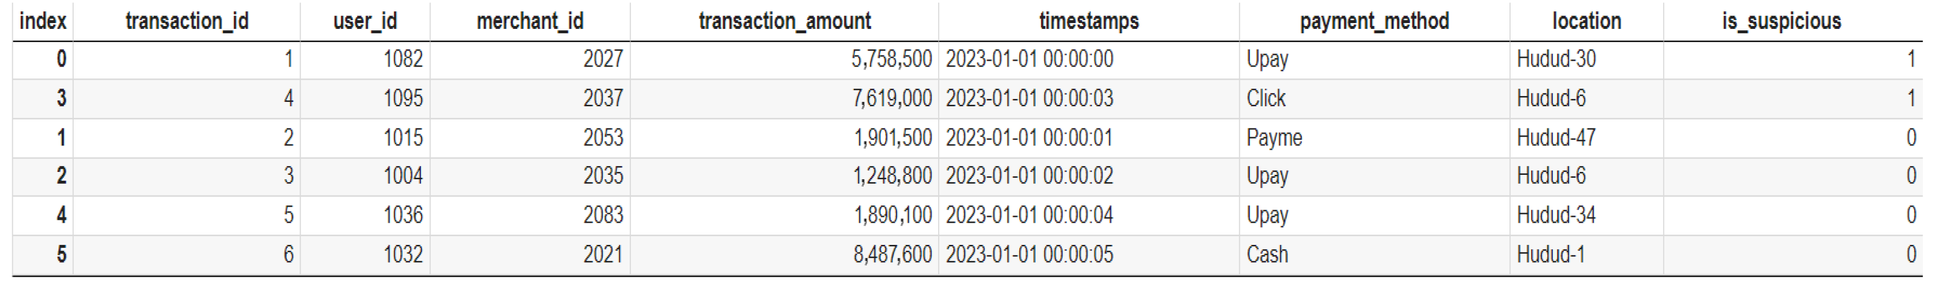The image size is (1933, 288).
Task: Select row index 0
Action: pyautogui.click(x=61, y=59)
